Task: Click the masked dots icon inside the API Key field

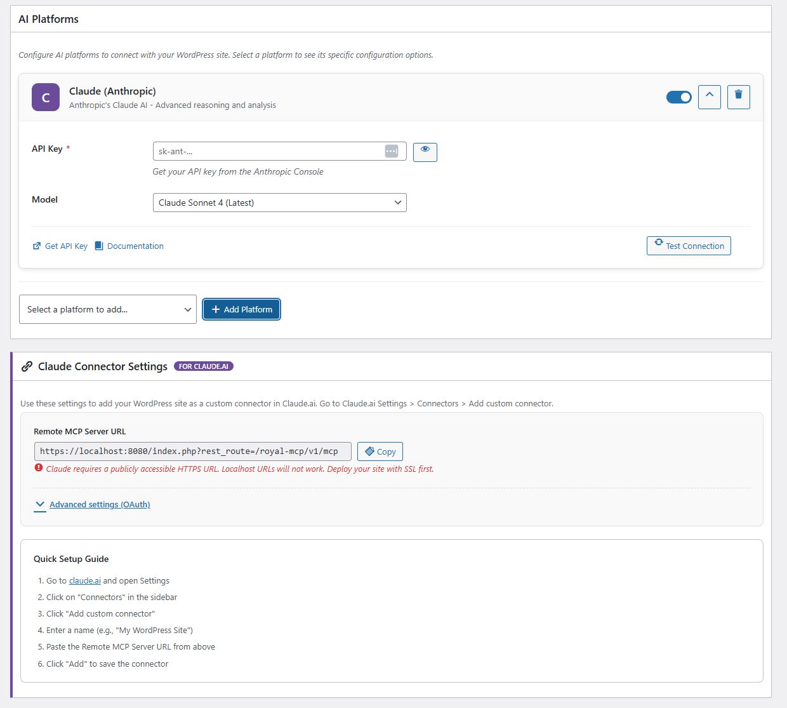Action: coord(392,151)
